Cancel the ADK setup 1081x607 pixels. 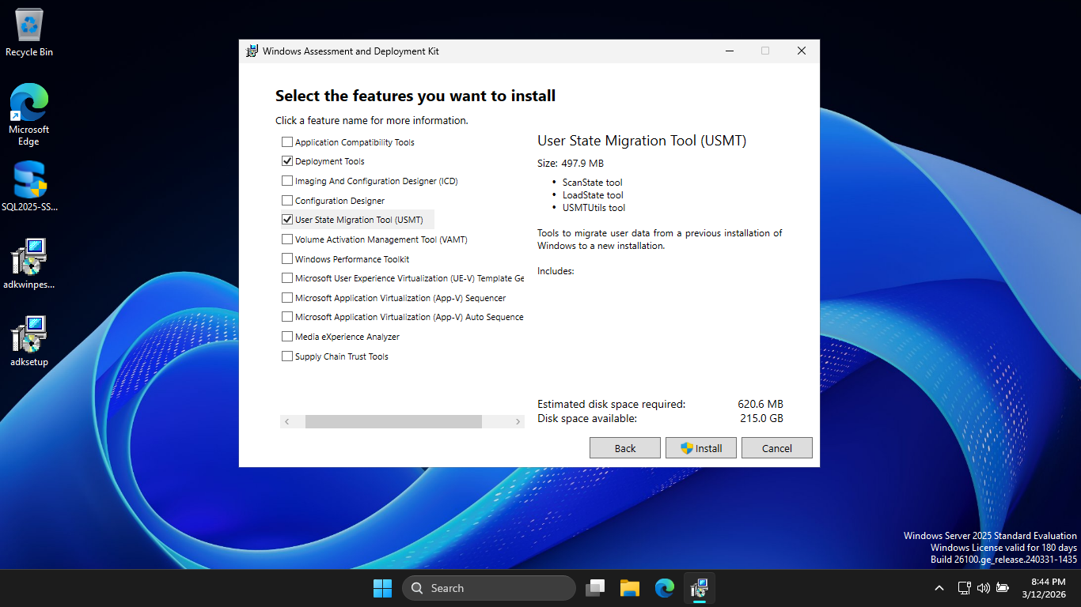[x=776, y=448]
